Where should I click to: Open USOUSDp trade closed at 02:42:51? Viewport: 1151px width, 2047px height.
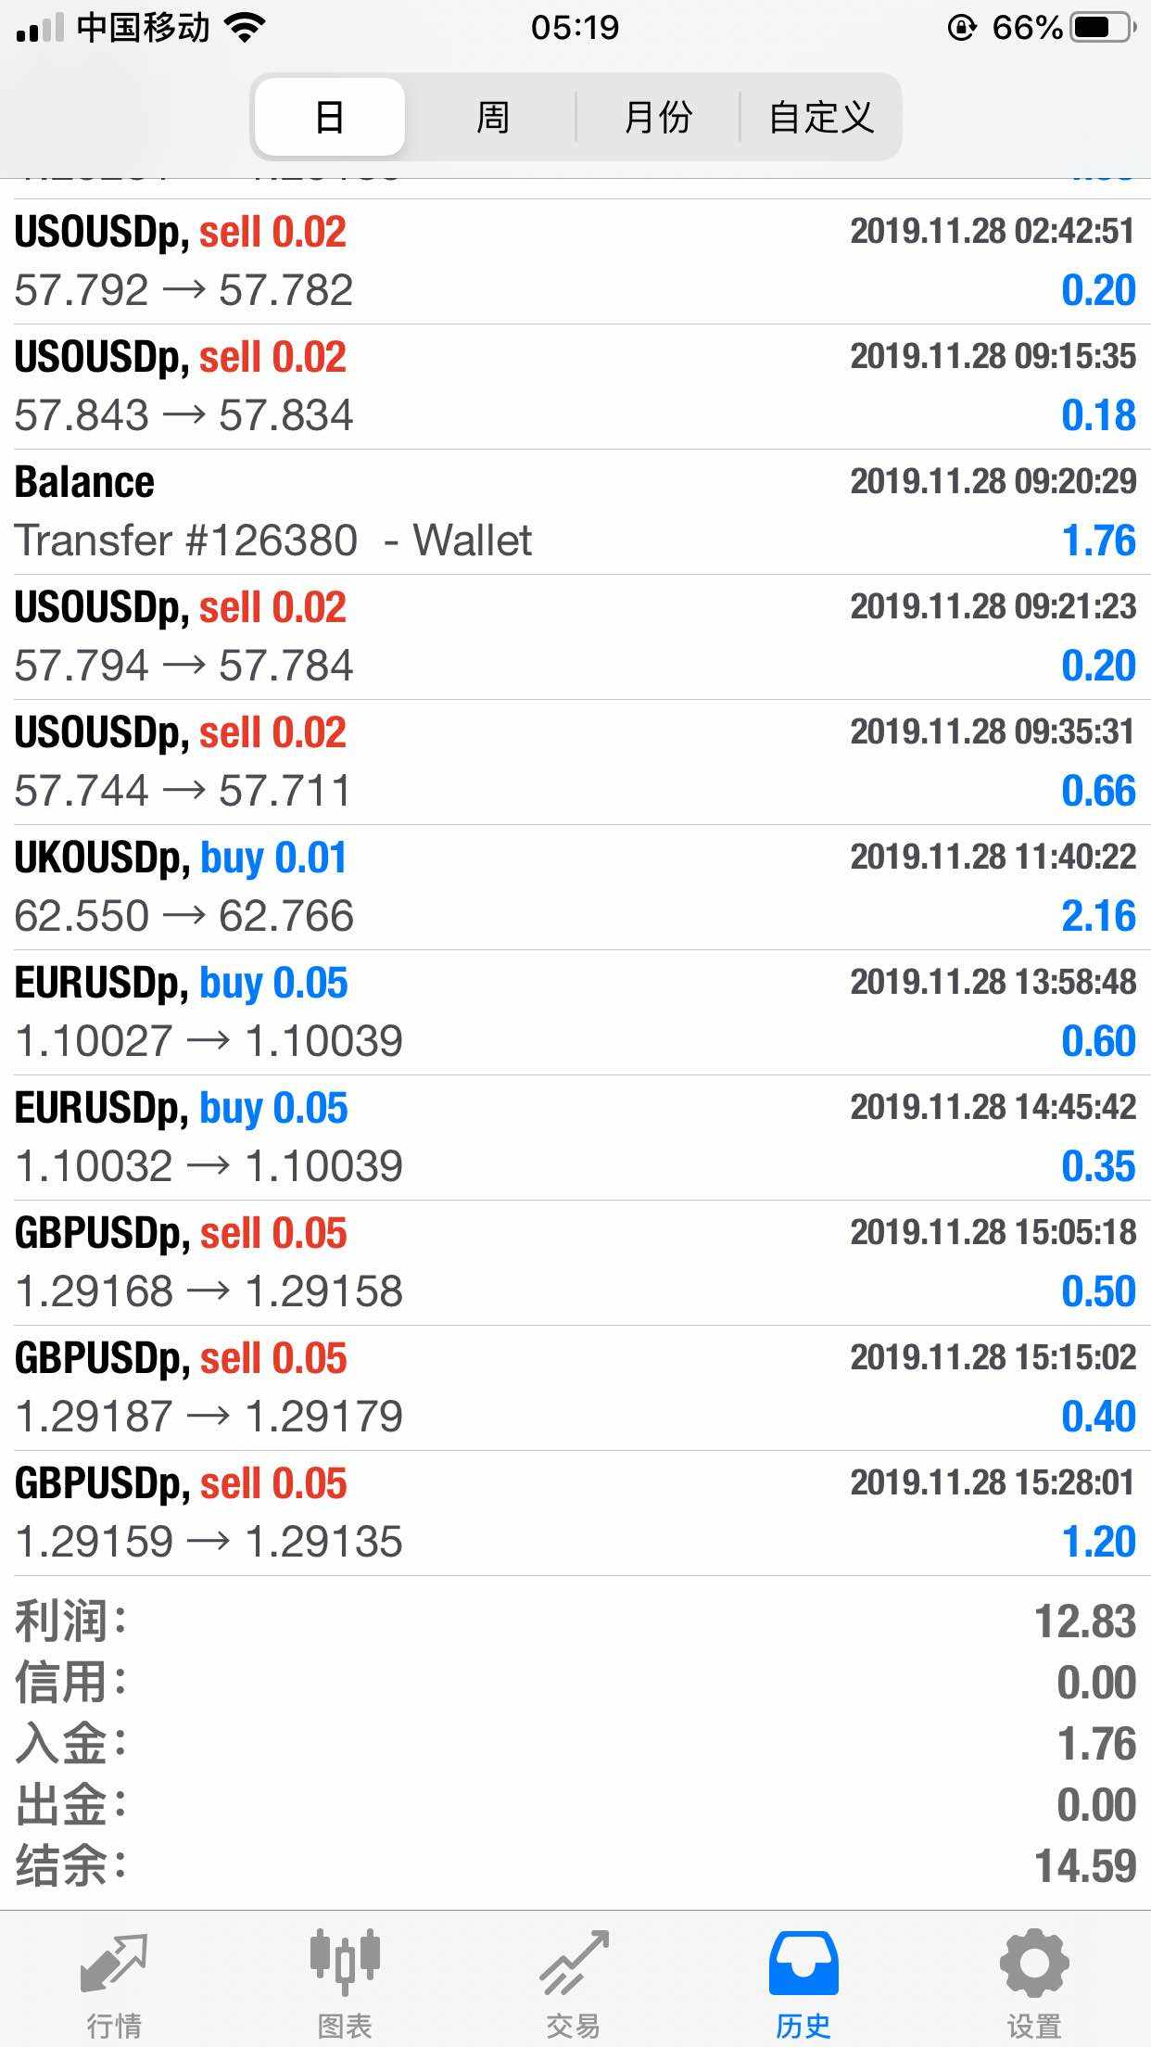point(575,261)
